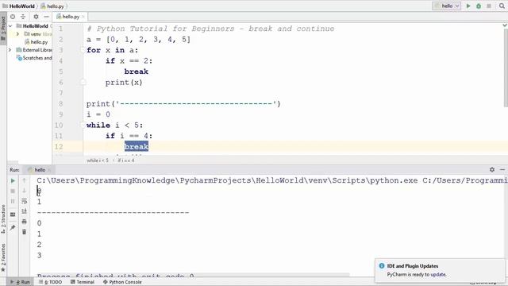Run the hello configuration from the top toolbar

[x=468, y=6]
